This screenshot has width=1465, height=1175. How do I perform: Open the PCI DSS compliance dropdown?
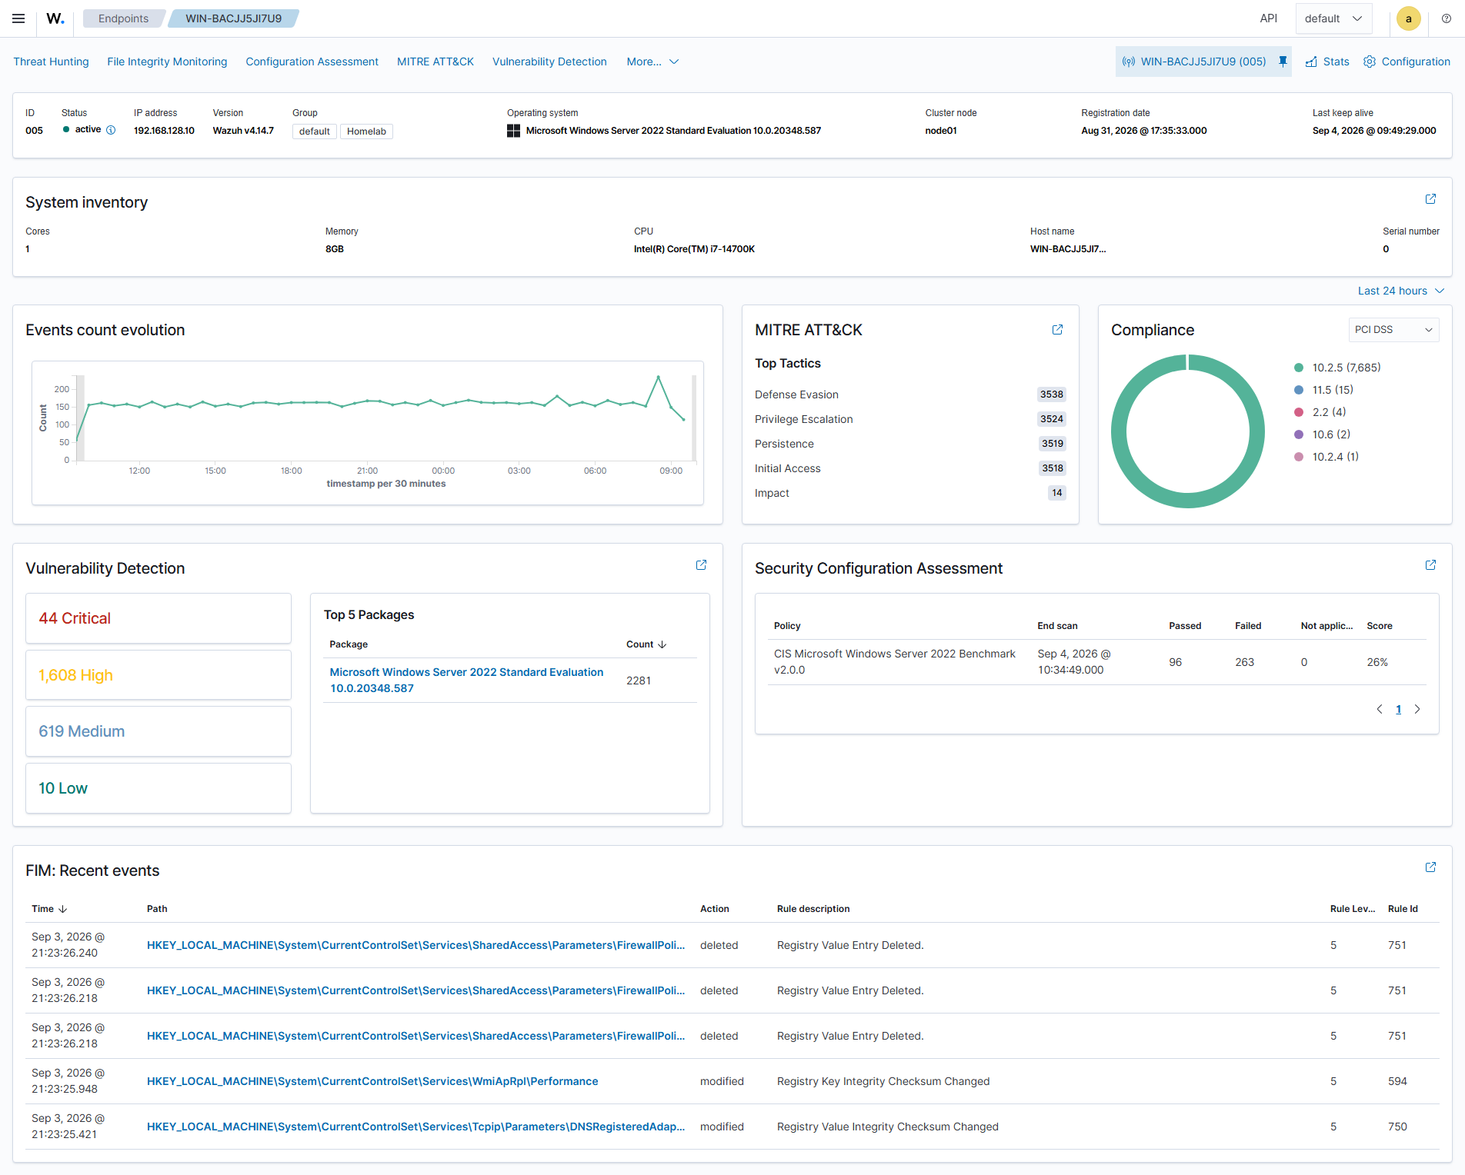tap(1393, 330)
